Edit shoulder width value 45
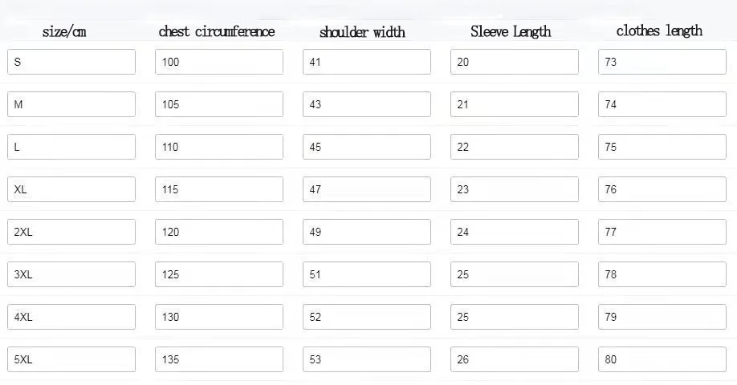 click(366, 147)
